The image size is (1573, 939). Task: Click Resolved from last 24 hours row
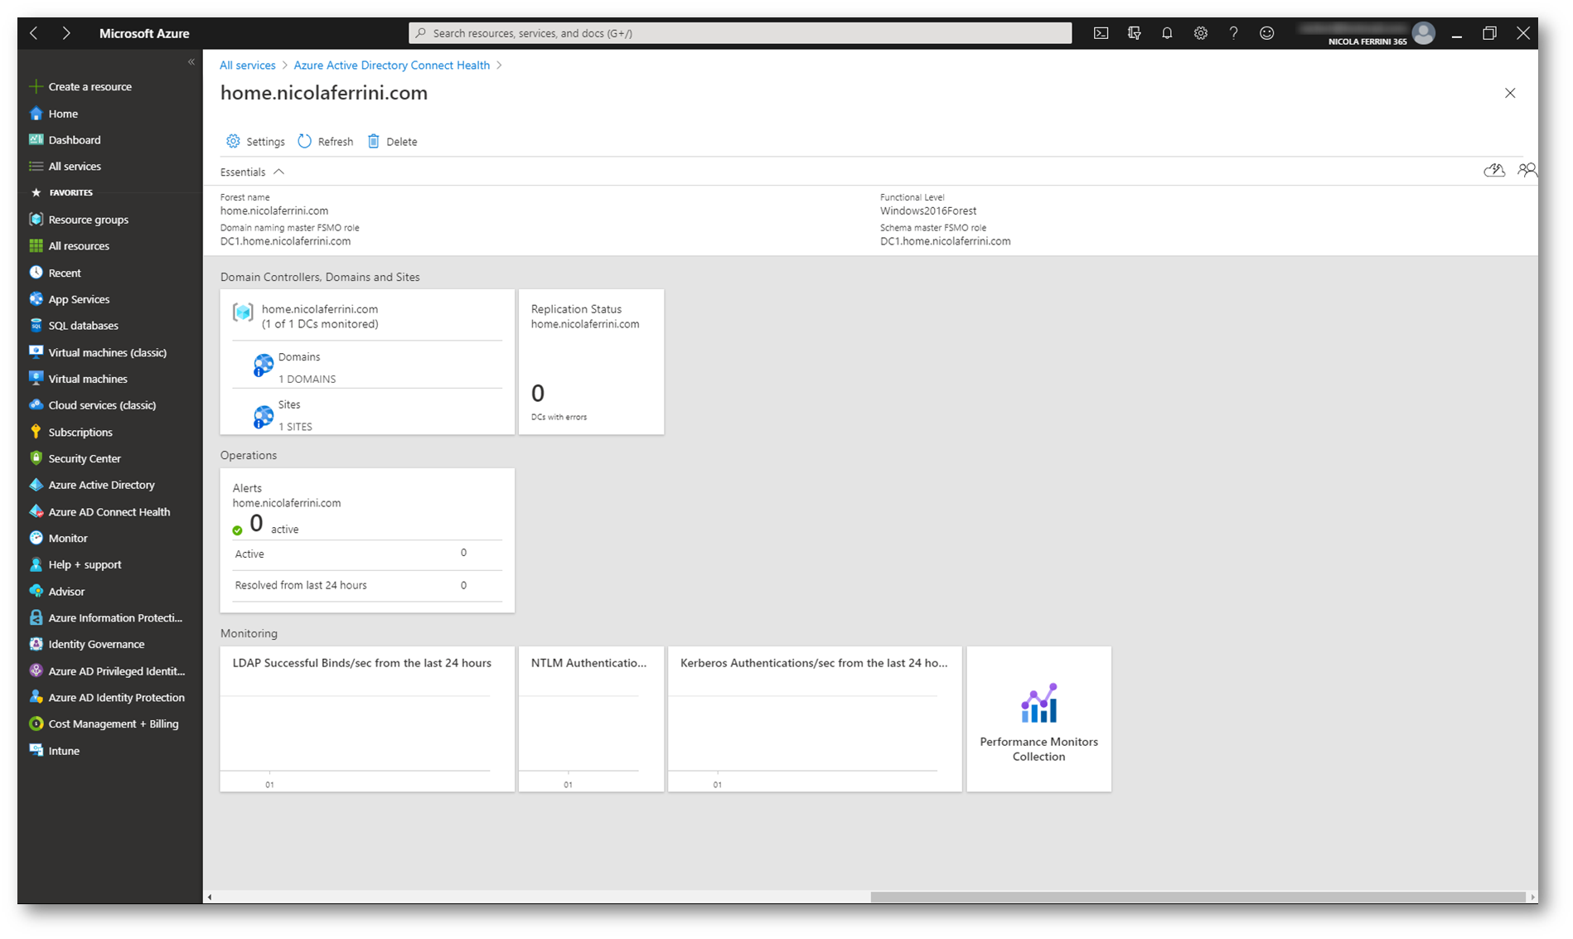point(367,585)
